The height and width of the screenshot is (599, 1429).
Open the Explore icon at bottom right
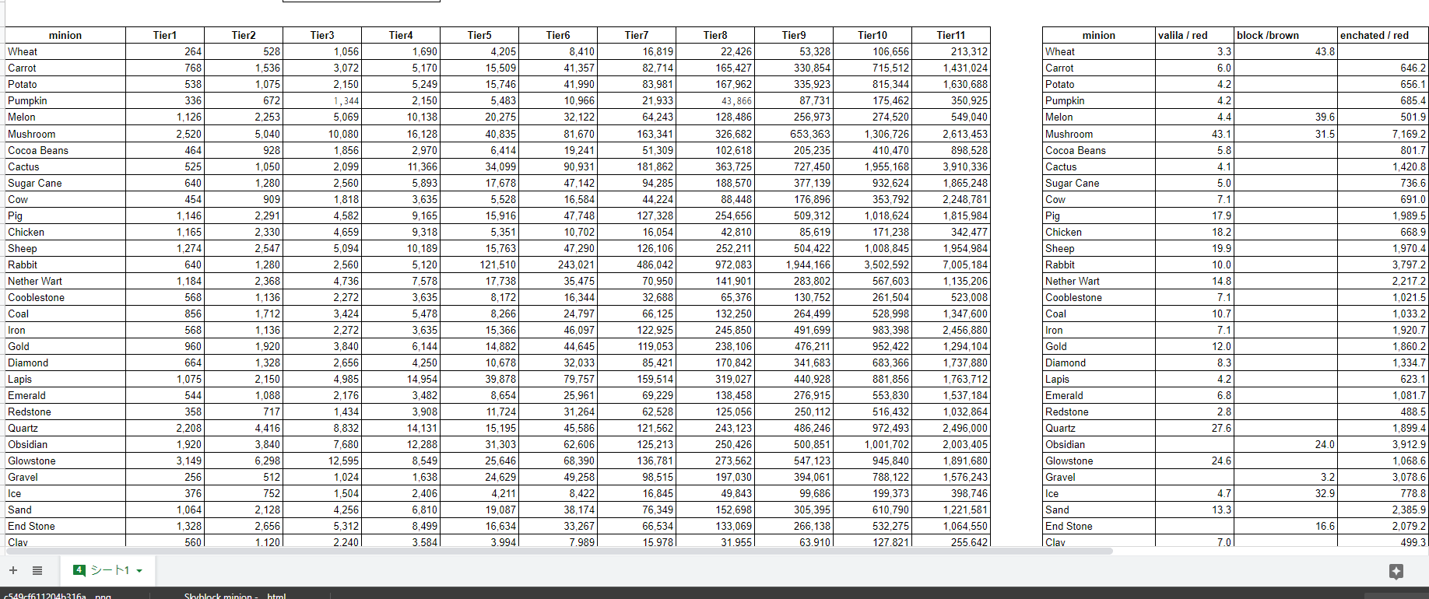tap(1396, 572)
